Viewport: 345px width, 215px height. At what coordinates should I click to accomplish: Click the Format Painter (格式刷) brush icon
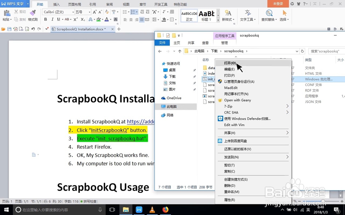tap(33, 13)
